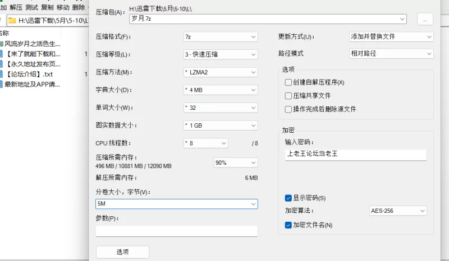Screen dimensions: 449x261
Task: Expand the 压缩等级 dropdown
Action: [220, 54]
